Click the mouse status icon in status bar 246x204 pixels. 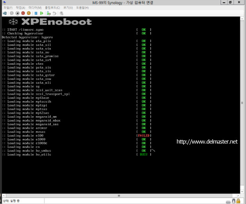234,201
